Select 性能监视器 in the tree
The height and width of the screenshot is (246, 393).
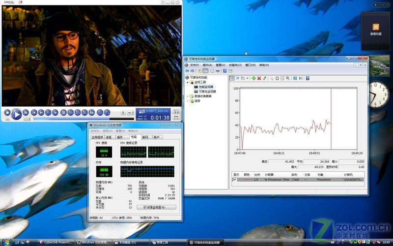(206, 87)
